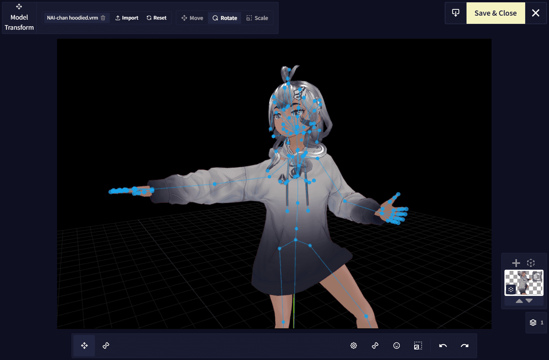Reset the model transform
Viewport: 549px width, 360px height.
pos(156,18)
